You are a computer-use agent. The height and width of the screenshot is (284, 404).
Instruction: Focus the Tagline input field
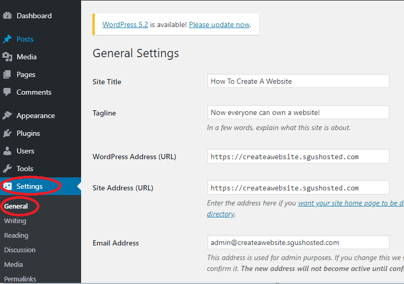[298, 112]
